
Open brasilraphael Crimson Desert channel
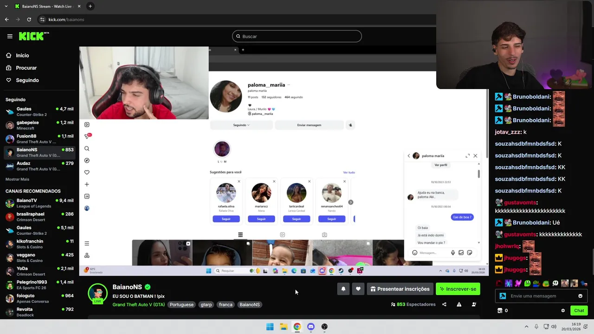pos(40,217)
